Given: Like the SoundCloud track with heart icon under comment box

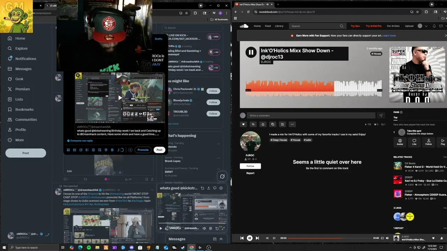Looking at the screenshot, I should coord(243,124).
